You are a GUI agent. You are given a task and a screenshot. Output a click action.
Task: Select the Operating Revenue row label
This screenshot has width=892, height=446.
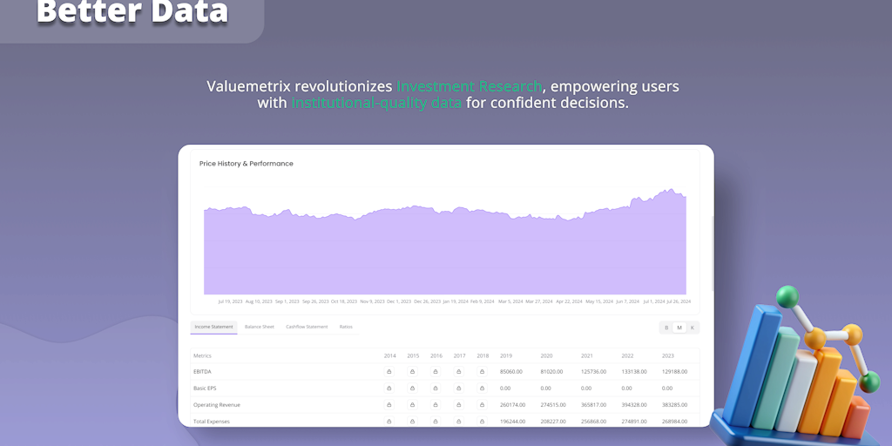coord(217,405)
